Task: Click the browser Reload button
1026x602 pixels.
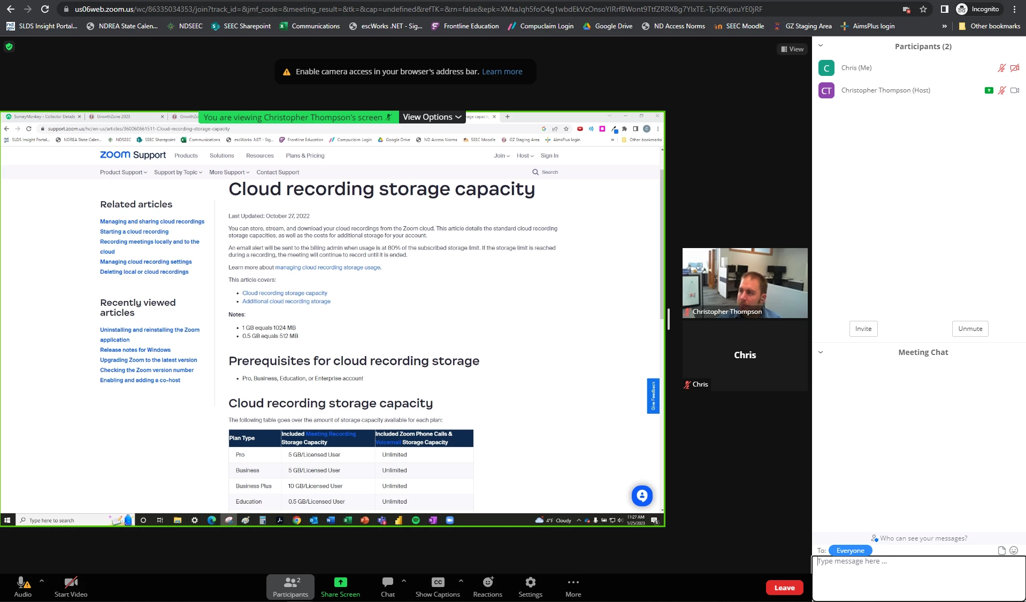Action: (45, 9)
